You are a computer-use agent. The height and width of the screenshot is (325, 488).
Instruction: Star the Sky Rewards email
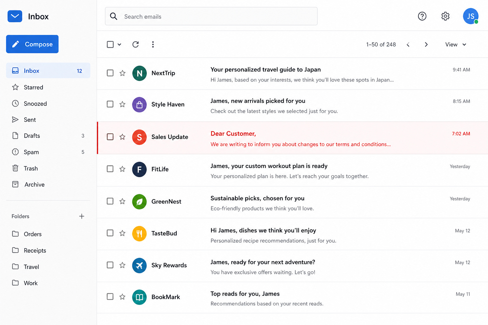[122, 265]
